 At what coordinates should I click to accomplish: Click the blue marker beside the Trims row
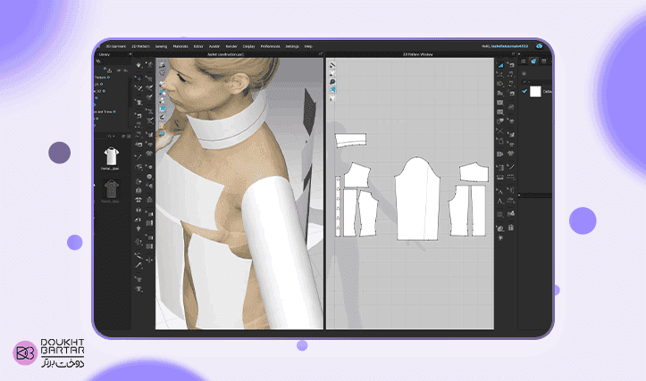(114, 112)
